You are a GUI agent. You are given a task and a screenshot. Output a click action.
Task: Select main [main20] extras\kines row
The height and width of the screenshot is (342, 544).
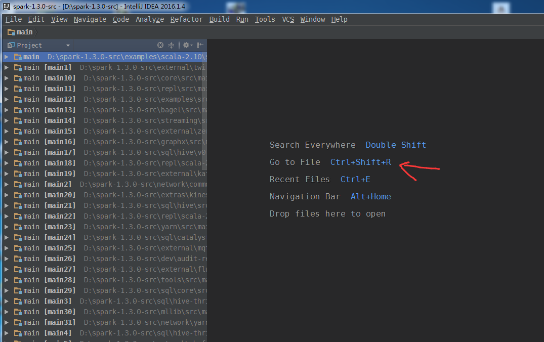pos(104,195)
